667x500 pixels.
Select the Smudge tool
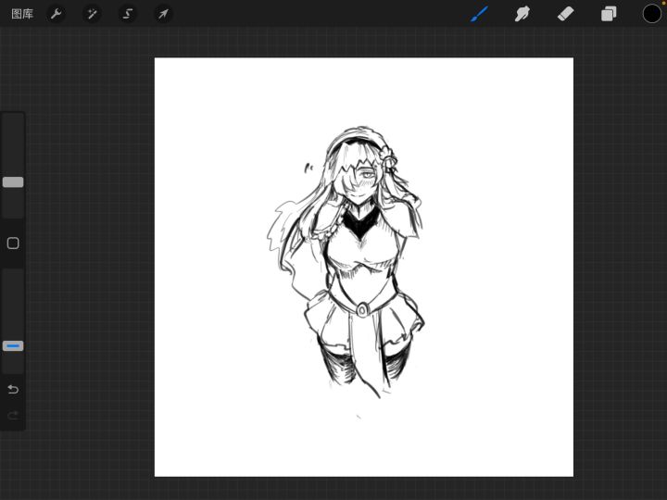(522, 14)
